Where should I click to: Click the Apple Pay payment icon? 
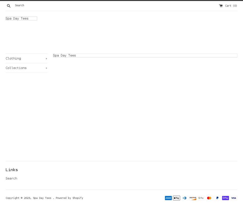click(x=176, y=198)
